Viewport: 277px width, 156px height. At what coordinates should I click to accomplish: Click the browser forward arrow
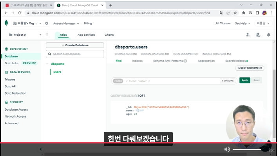click(13, 13)
